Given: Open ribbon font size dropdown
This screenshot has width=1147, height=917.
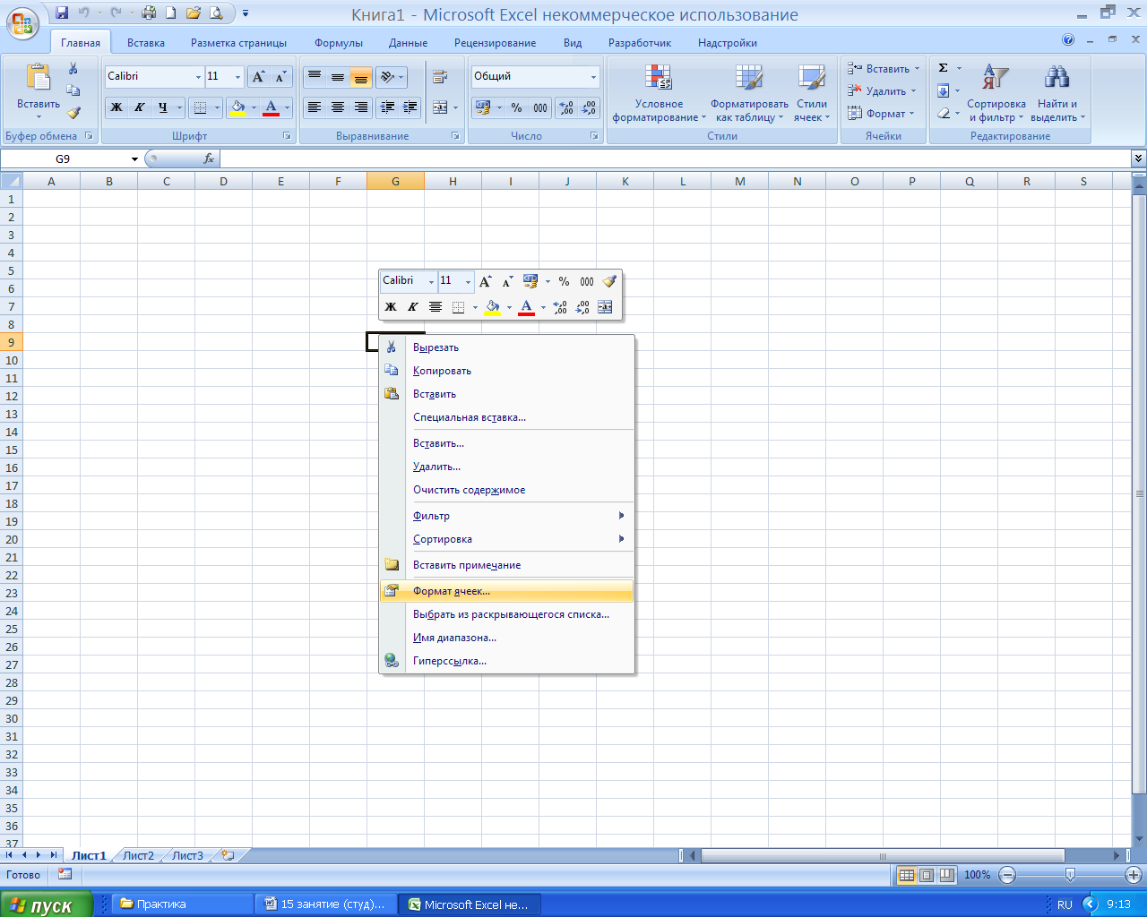Looking at the screenshot, I should click(237, 77).
